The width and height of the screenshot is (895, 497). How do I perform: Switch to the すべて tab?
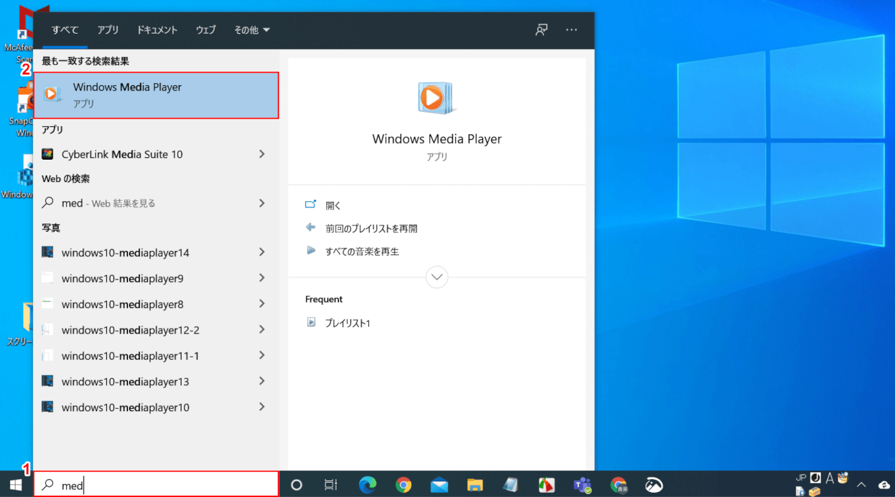(65, 30)
